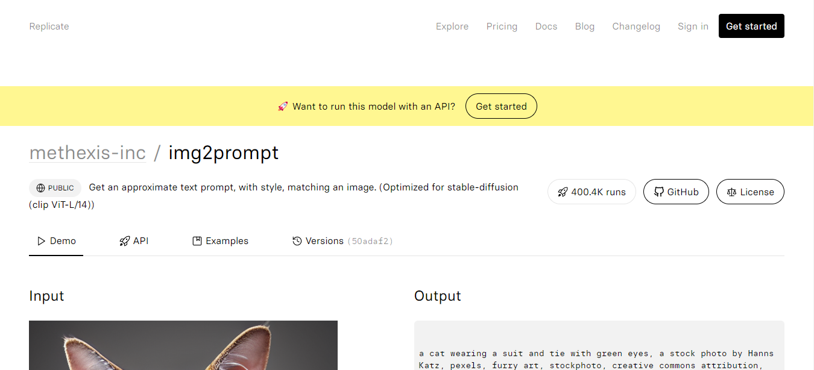Click the cat input image thumbnail
This screenshot has height=370, width=814.
183,345
